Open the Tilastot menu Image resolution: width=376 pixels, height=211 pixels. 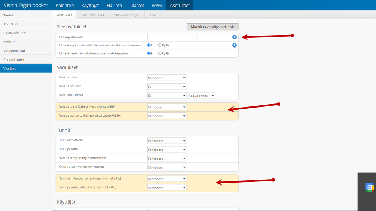pyautogui.click(x=137, y=5)
